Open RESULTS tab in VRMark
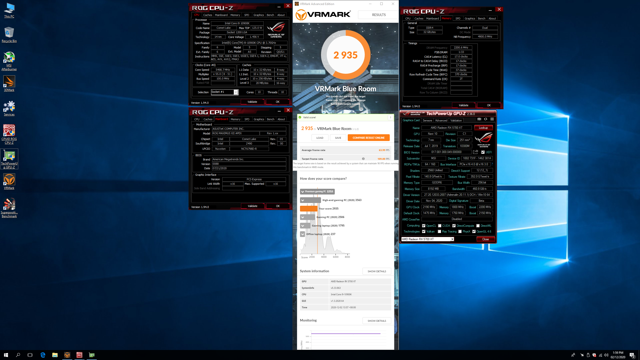This screenshot has height=360, width=640. click(378, 15)
